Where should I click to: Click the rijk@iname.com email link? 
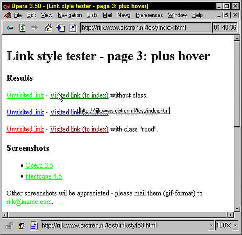point(29,202)
